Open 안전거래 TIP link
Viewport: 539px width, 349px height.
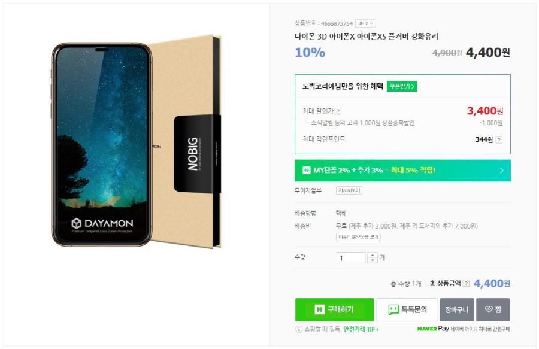(361, 329)
